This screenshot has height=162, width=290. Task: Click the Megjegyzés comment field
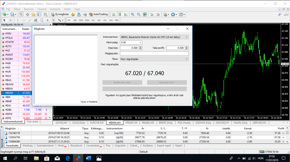(154, 53)
